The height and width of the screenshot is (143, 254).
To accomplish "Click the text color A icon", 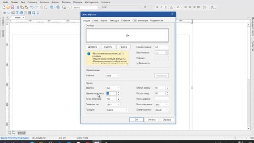I will [x=171, y=7].
